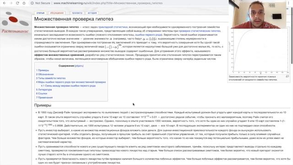Focus the browser address bar URL

(108, 3)
